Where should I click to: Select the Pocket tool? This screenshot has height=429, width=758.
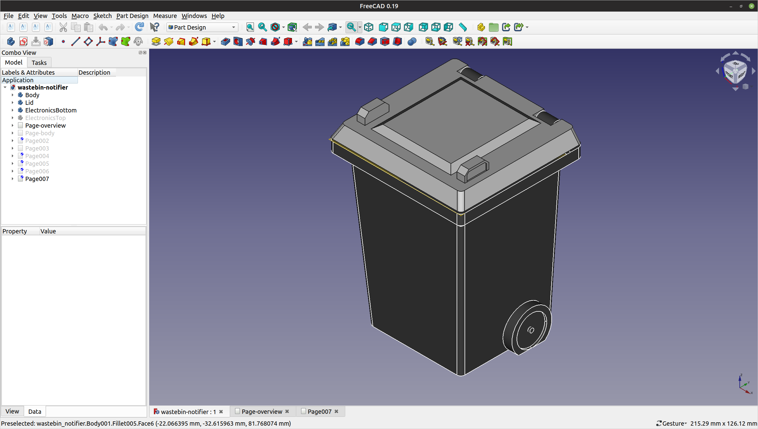tap(226, 41)
